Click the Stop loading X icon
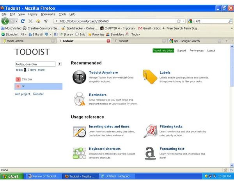Image resolution: width=234 pixels, height=181 pixels. tap(30, 21)
